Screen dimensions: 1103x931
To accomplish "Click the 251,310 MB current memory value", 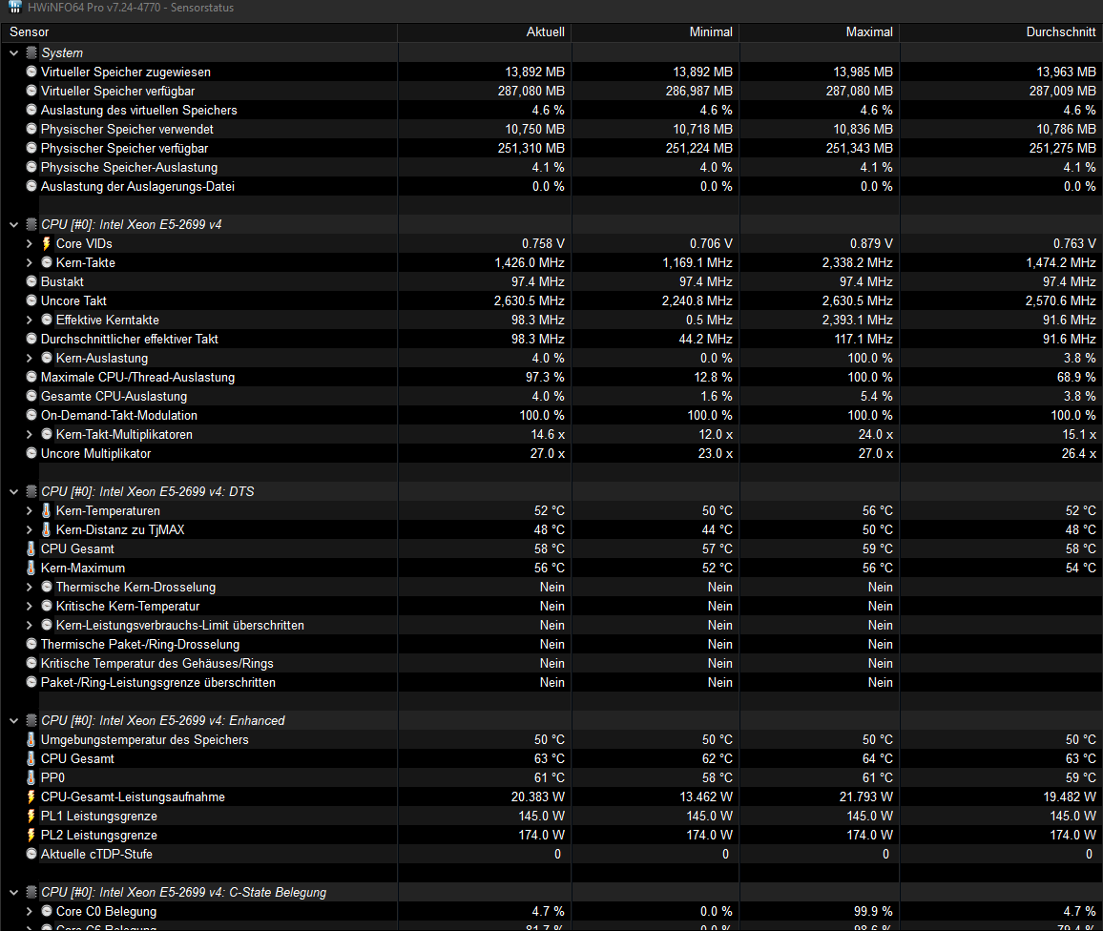I will tap(531, 149).
